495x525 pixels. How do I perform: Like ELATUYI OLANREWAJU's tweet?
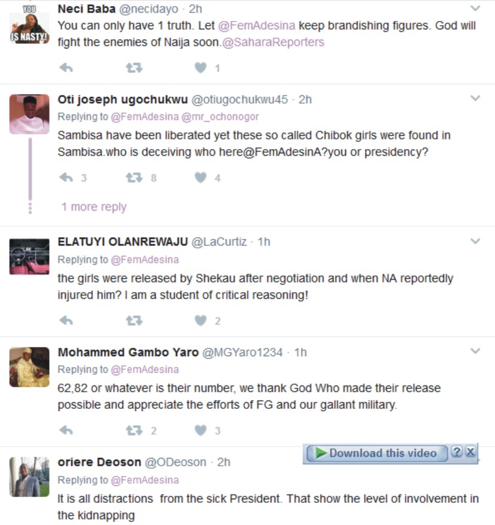(201, 321)
